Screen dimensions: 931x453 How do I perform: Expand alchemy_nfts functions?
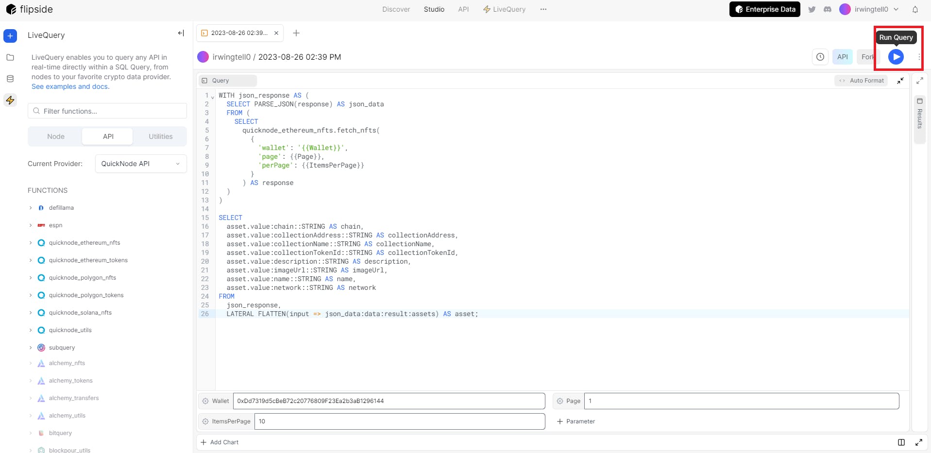(x=30, y=363)
